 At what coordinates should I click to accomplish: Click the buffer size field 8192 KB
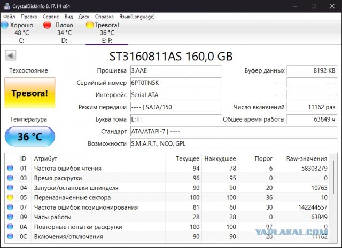[312, 70]
